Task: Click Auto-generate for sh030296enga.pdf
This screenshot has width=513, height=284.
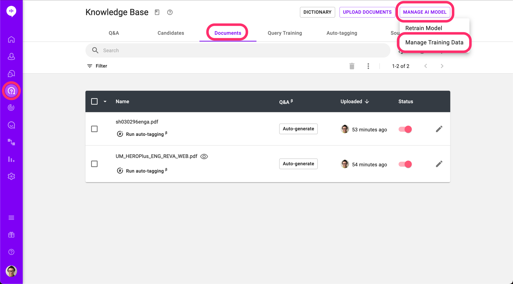Action: [x=298, y=129]
